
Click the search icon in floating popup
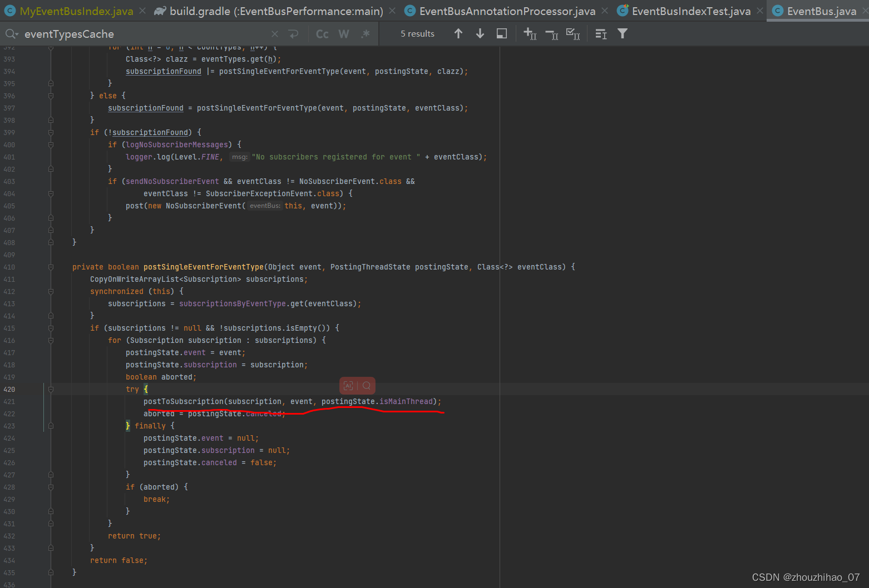(367, 386)
